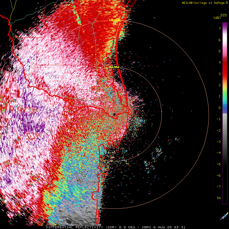
Task: Click the -2 value on the color scale
Action: pyautogui.click(x=219, y=131)
